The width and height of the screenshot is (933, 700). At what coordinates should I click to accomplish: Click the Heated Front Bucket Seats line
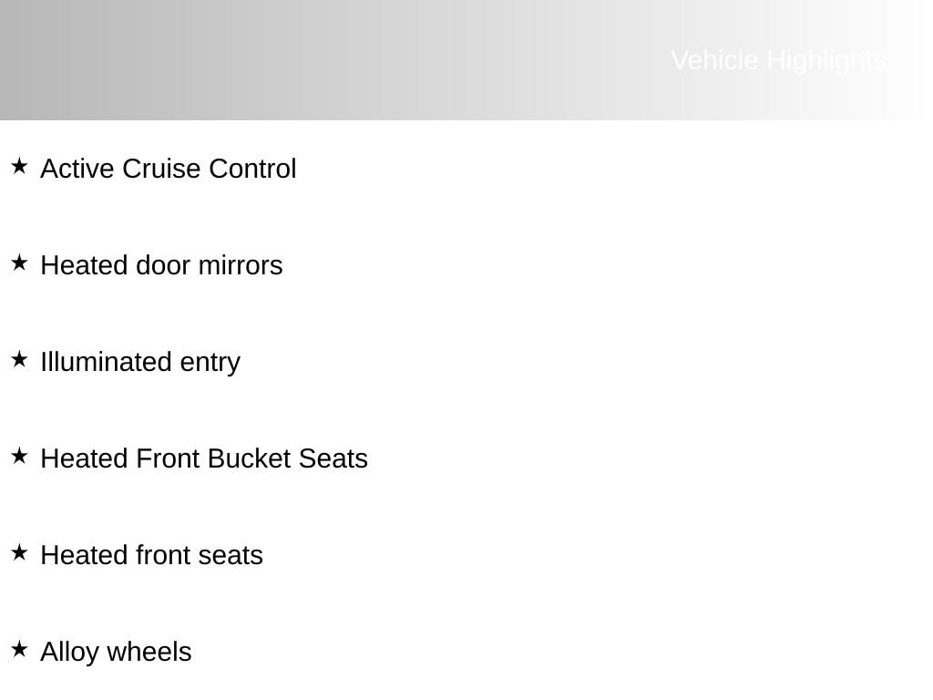click(x=203, y=458)
